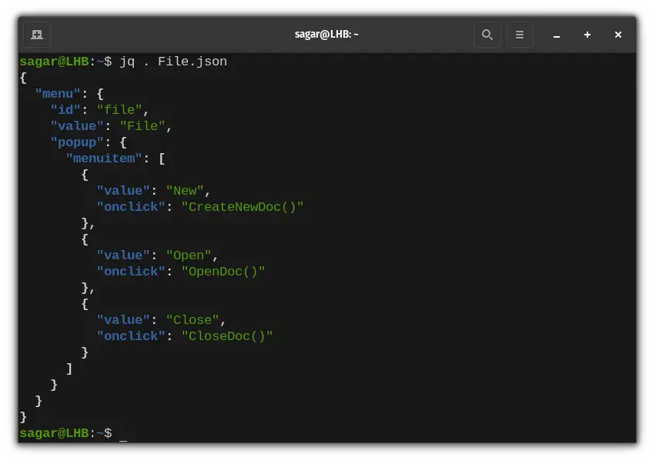Click the CreateNewDoc() onclick value
656x464 pixels.
point(248,206)
